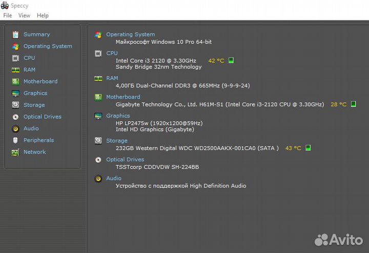The height and width of the screenshot is (253, 369).
Task: Open the Help menu
Action: 43,15
